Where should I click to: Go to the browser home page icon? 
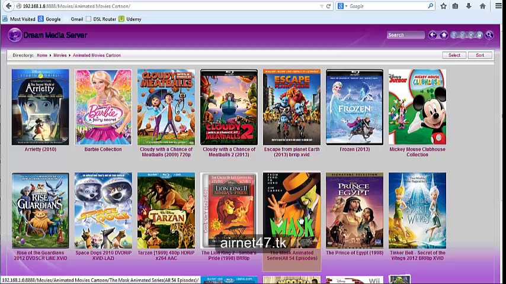tap(482, 6)
